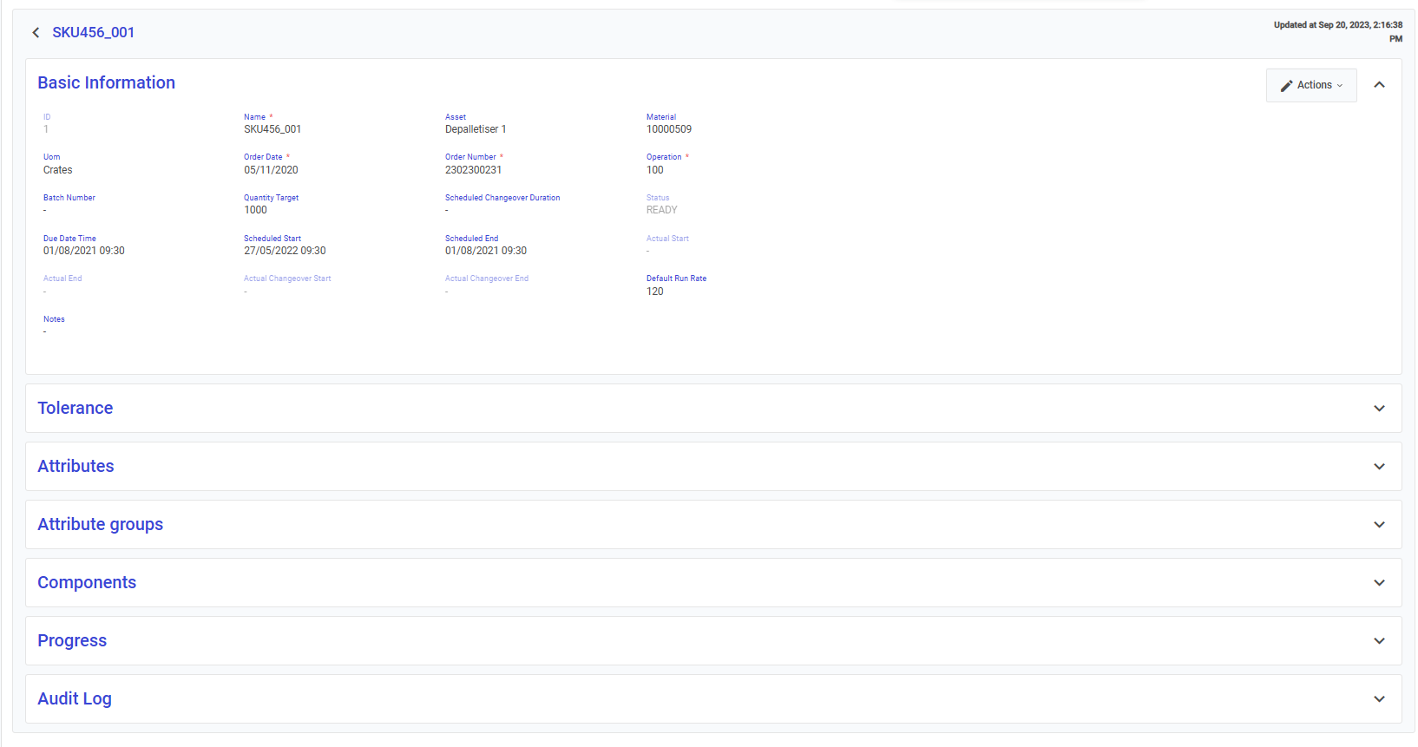The height and width of the screenshot is (747, 1418).
Task: Click the Name field value SKU456_001
Action: tap(272, 129)
